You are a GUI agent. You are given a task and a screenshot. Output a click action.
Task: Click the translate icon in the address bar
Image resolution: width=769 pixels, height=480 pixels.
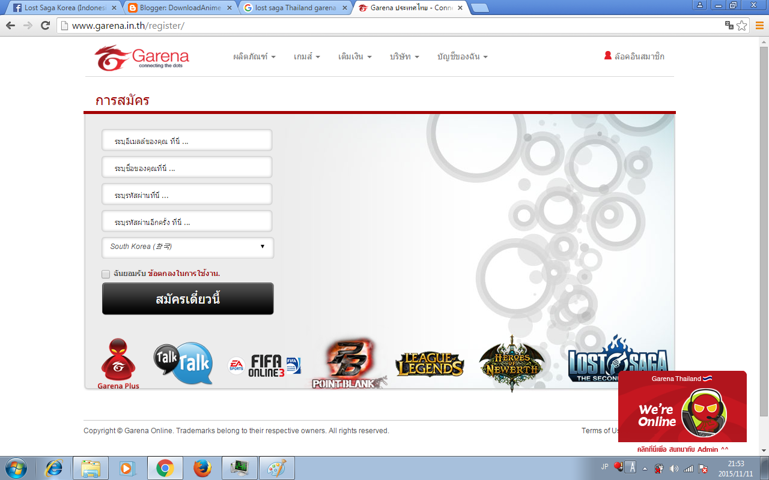pyautogui.click(x=729, y=25)
